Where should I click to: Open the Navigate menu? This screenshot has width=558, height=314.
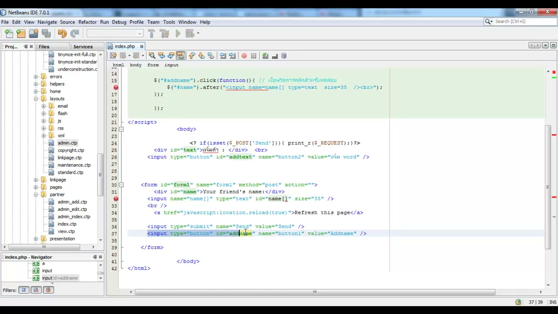coord(47,22)
